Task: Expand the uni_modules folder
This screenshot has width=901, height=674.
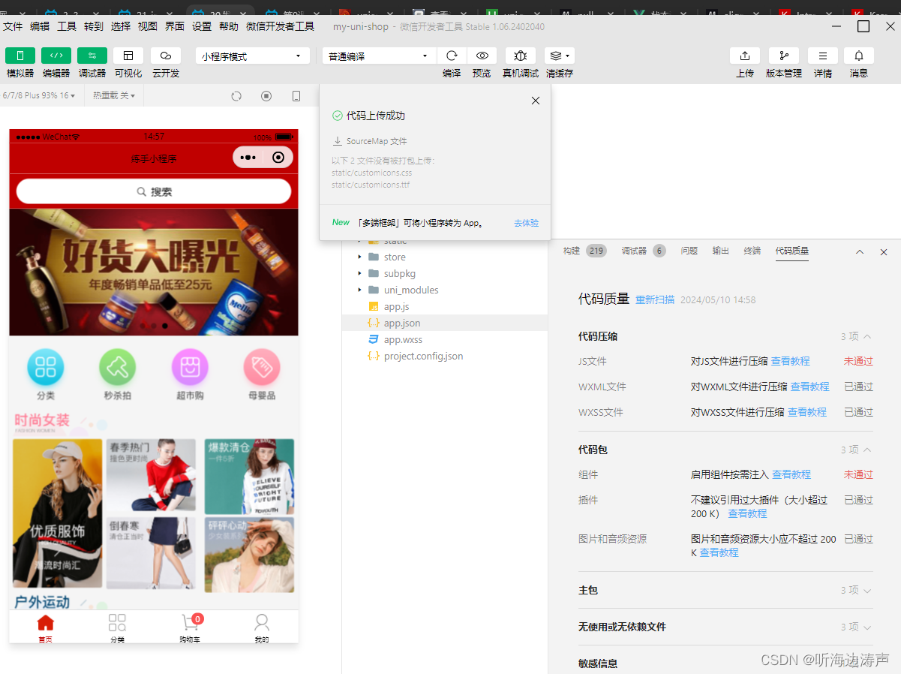Action: [359, 290]
